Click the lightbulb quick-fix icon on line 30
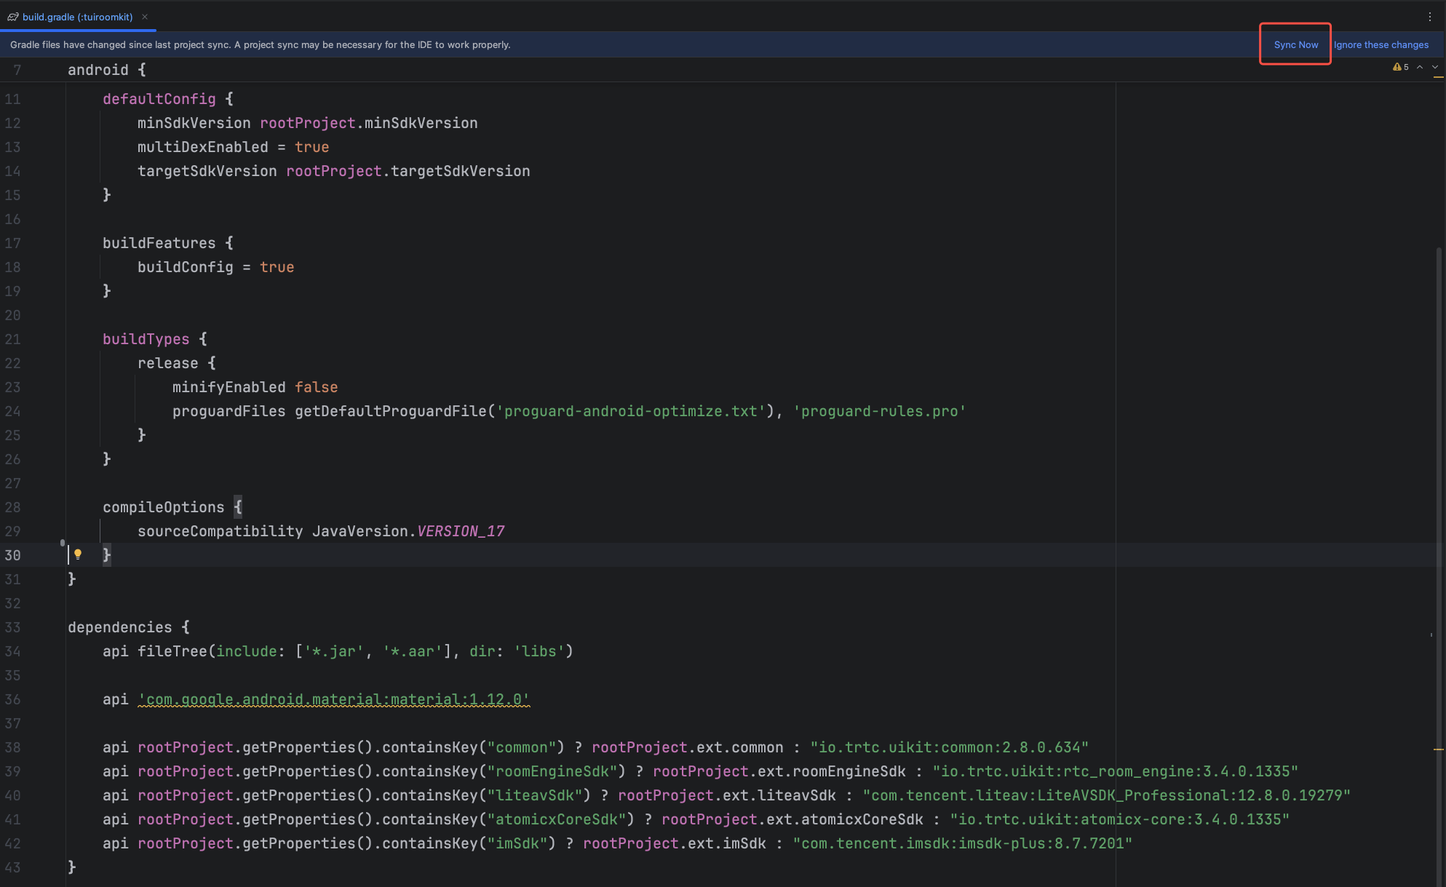This screenshot has width=1446, height=887. [78, 554]
